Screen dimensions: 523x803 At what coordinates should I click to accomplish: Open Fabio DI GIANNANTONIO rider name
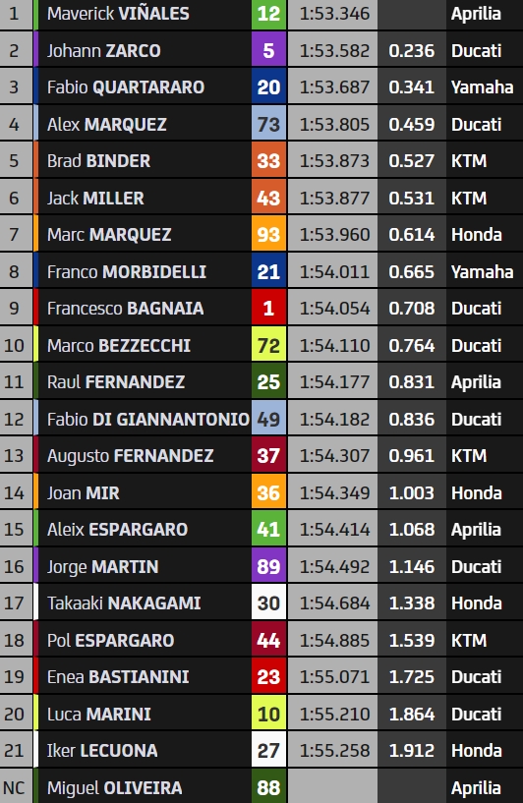pos(148,419)
